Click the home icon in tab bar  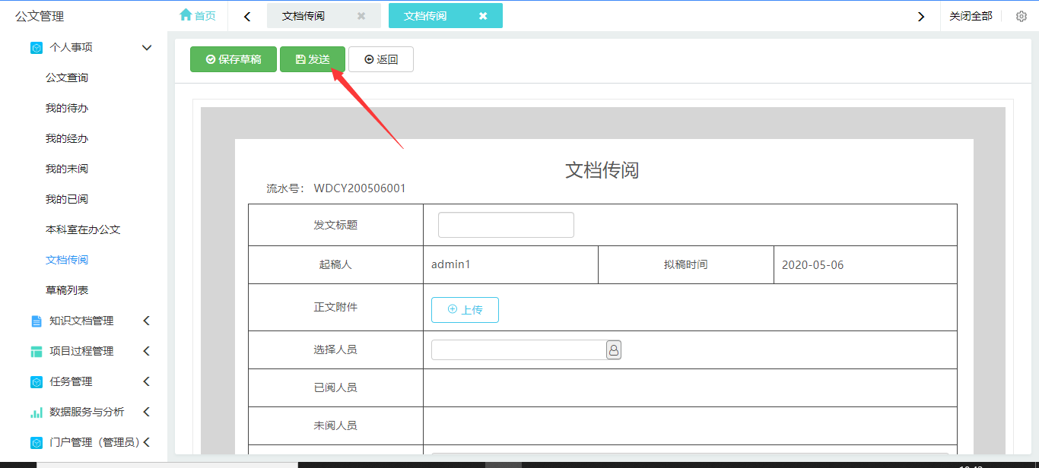coord(186,15)
